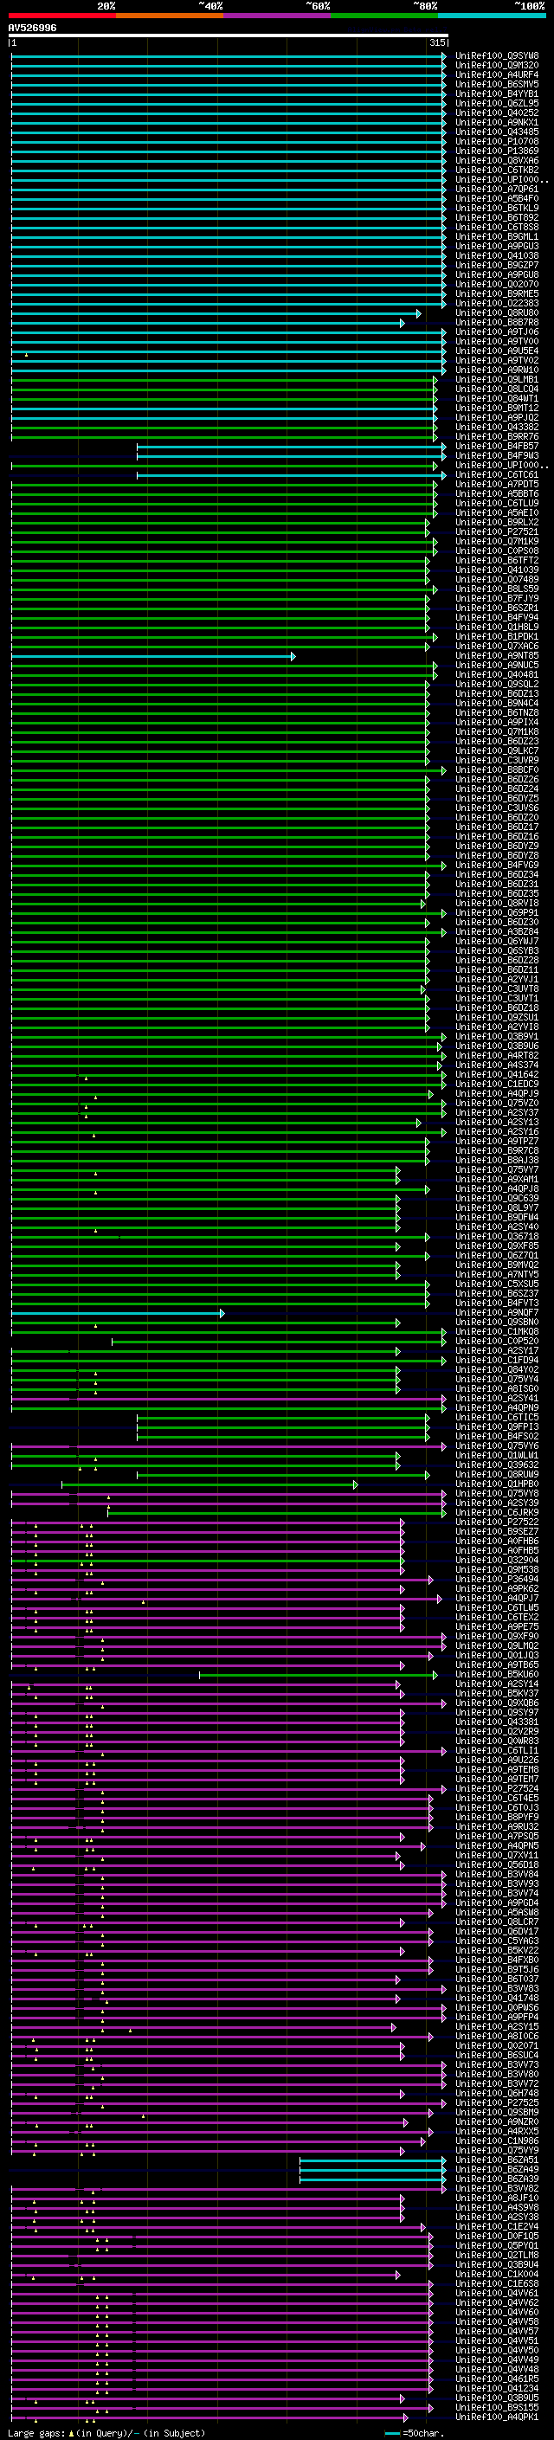554x2440 pixels.
Task: Select the UniRef100_Q43381 label
Action: [x=497, y=1723]
